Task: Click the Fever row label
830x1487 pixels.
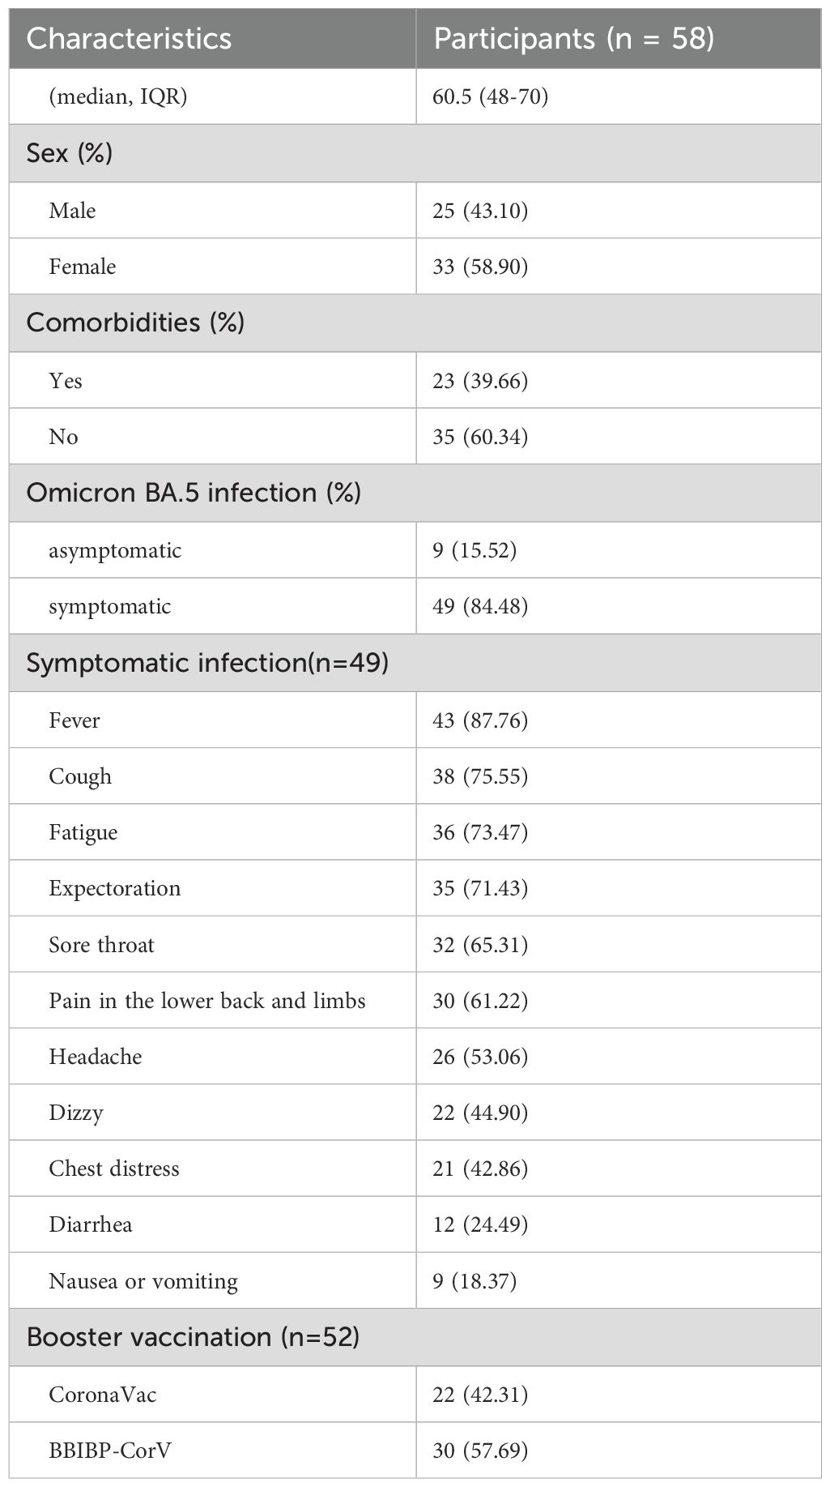Action: (74, 720)
